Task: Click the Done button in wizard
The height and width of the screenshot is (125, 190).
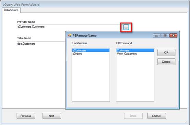Action: tap(133, 116)
